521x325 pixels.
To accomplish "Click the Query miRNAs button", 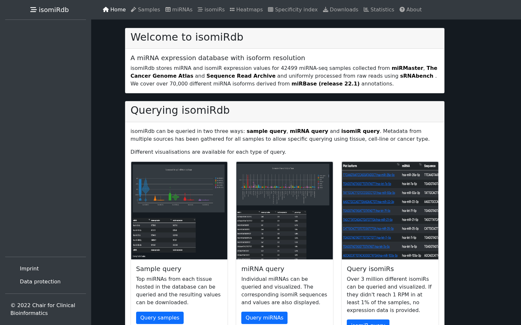I will 264,318.
